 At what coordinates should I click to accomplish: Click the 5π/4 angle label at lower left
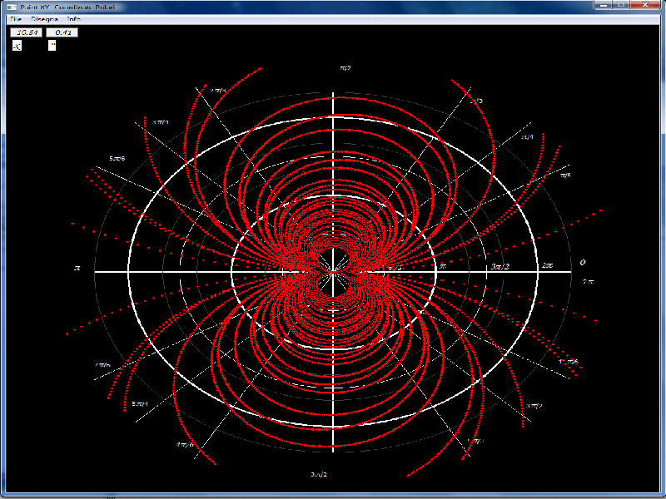[x=140, y=403]
